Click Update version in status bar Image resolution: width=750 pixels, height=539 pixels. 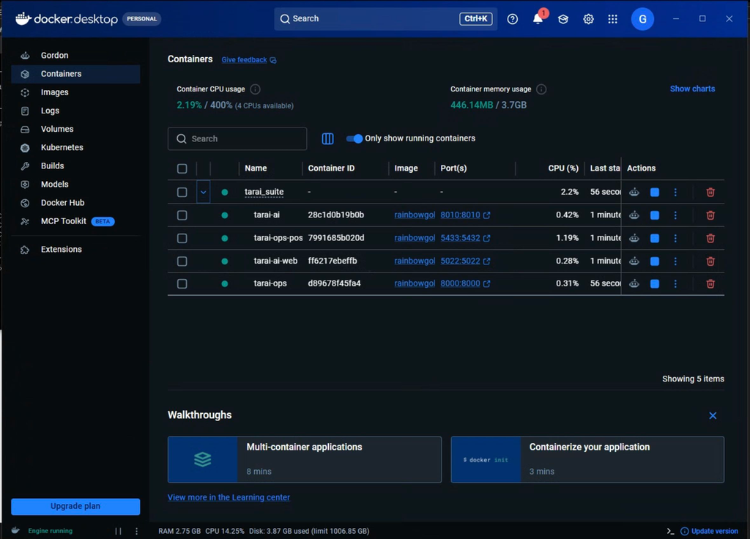click(709, 532)
